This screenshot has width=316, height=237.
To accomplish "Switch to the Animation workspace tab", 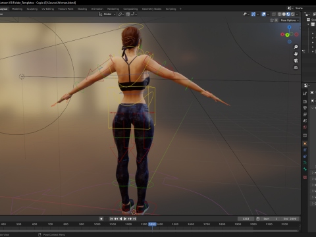I will (97, 9).
